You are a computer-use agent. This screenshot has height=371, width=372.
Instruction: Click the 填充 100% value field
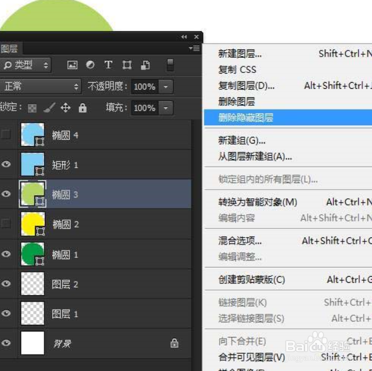tap(144, 108)
